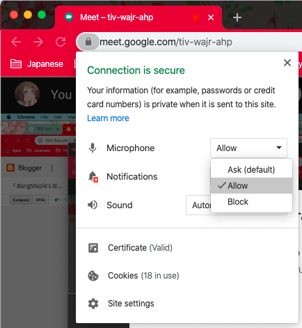Select the Meet – tiv-wajr-ahp tab
302x328 pixels.
point(138,17)
